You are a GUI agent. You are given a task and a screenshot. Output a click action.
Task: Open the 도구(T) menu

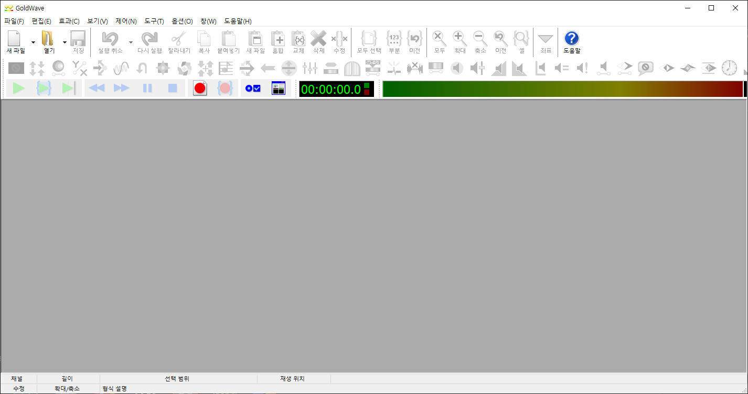(154, 21)
